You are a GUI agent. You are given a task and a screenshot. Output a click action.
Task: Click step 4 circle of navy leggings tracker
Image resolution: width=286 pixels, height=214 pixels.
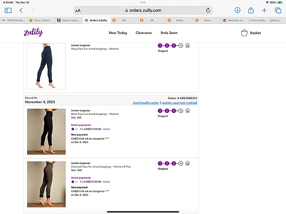[181, 45]
